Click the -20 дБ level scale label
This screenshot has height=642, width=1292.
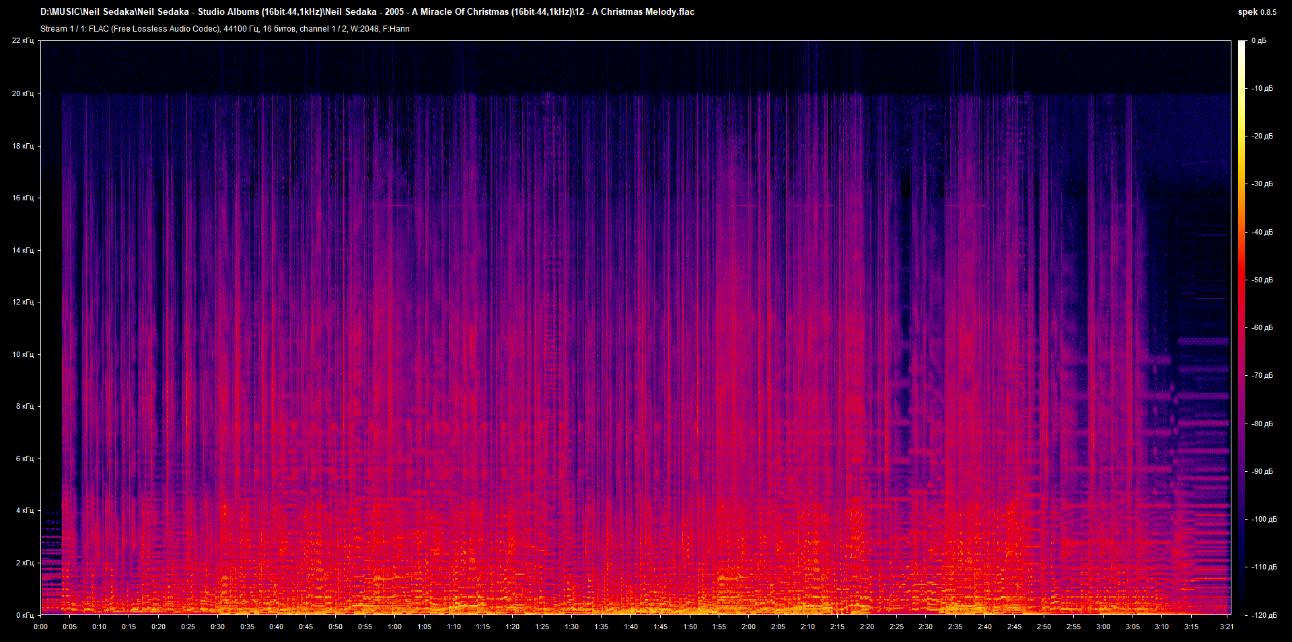pos(1261,136)
